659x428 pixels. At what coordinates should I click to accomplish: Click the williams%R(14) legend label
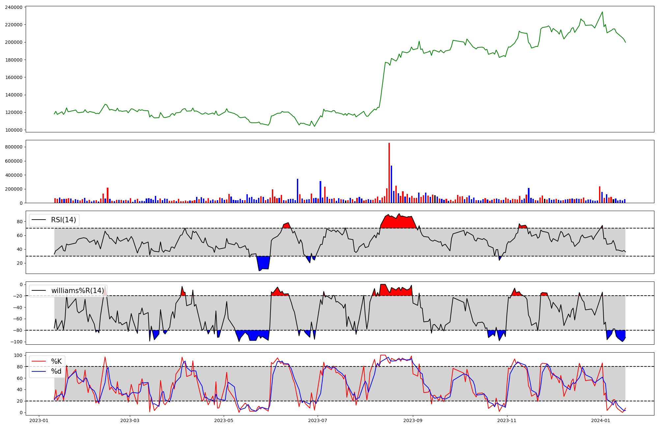[x=77, y=291]
